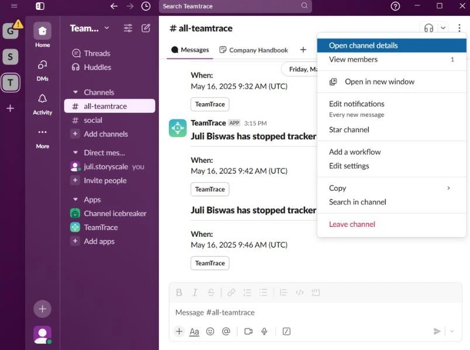
Task: Go forward with the right arrow
Action: point(130,6)
